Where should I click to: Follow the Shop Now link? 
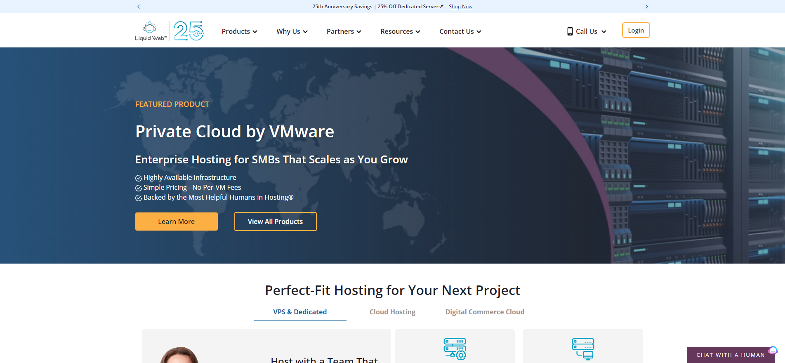pyautogui.click(x=461, y=7)
